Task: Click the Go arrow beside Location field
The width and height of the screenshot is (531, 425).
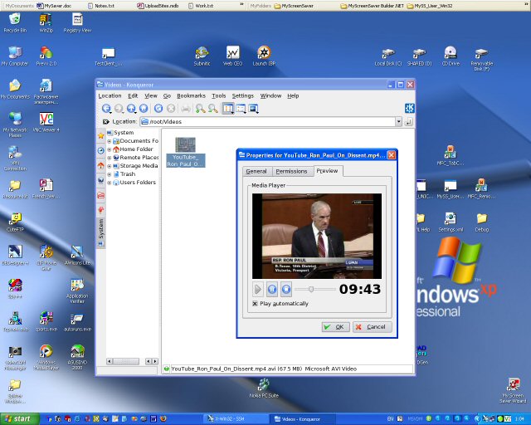Action: [x=409, y=121]
